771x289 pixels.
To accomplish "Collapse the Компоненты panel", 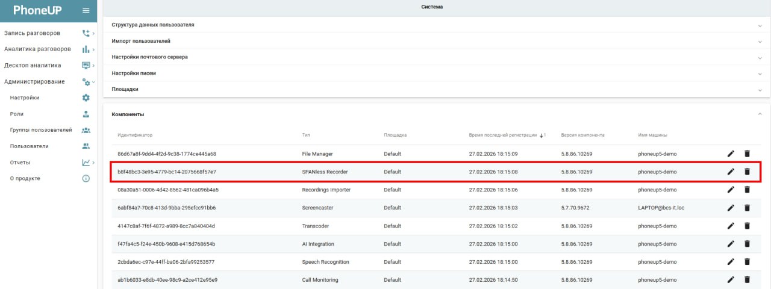I will pos(760,114).
